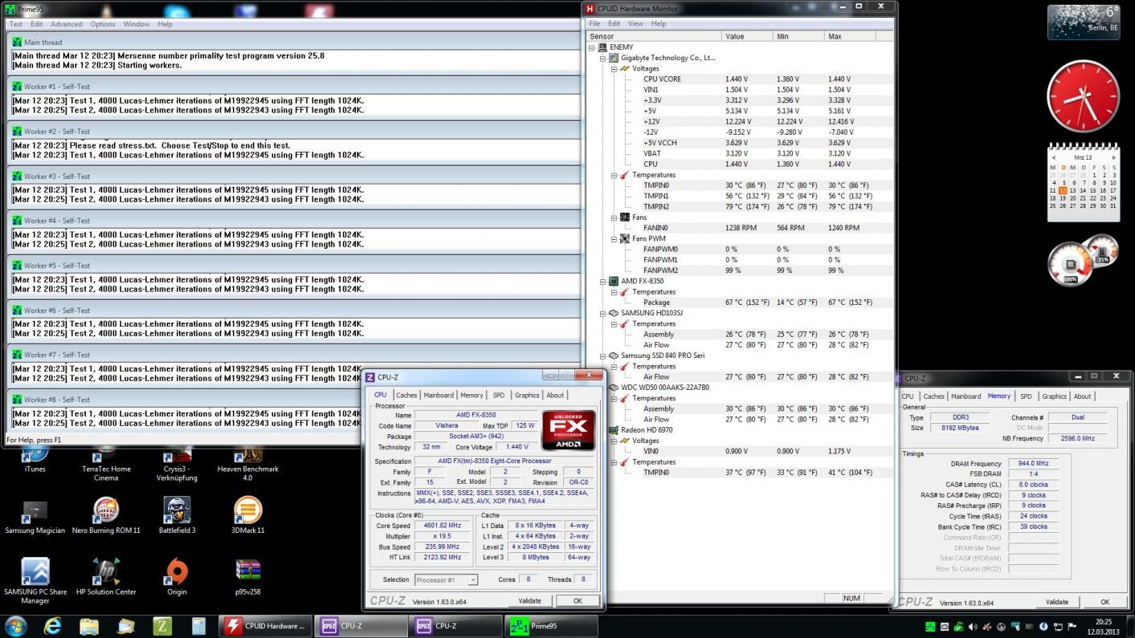Open HWMonitor View menu

pos(635,24)
